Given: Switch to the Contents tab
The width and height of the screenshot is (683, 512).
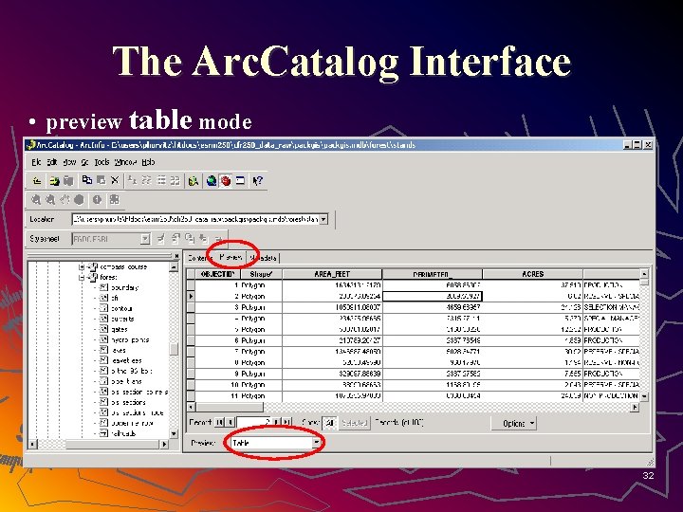Looking at the screenshot, I should pos(198,258).
